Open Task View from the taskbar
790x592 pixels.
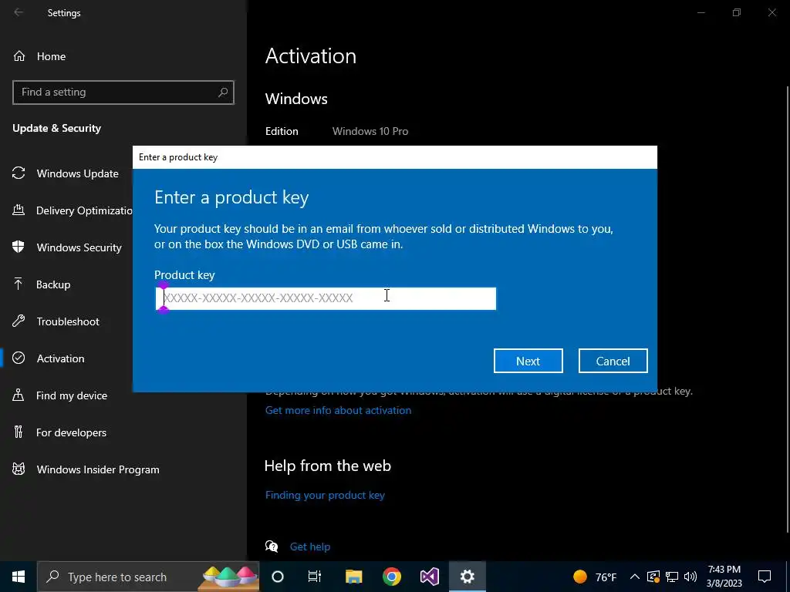[x=315, y=577]
